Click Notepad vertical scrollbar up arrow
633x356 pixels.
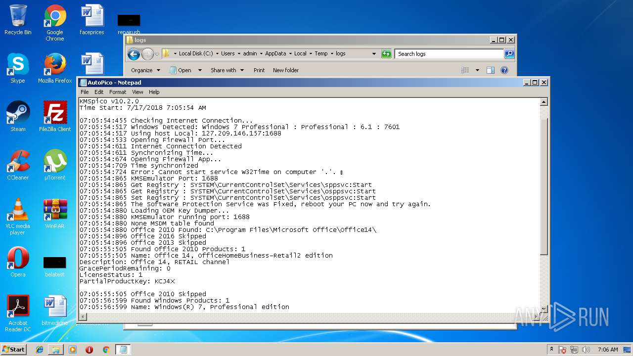pyautogui.click(x=543, y=102)
